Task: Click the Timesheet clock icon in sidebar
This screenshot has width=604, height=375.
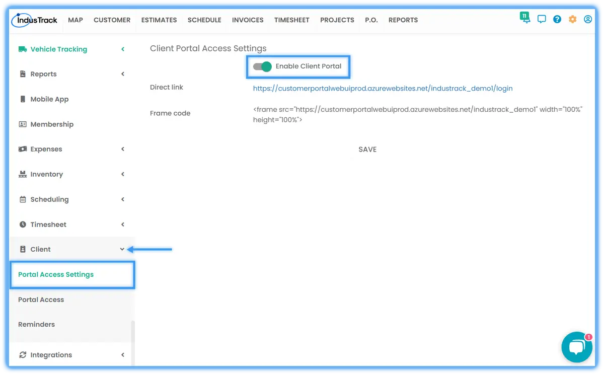Action: (23, 224)
